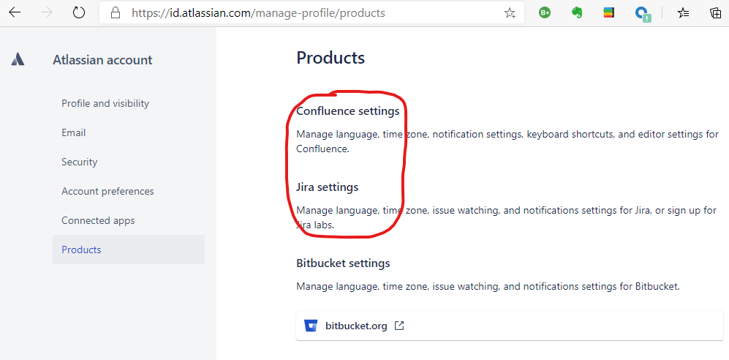Click the external link icon beside bitbucket.org
729x360 pixels.
pos(399,326)
